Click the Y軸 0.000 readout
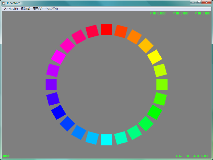 (181, 13)
